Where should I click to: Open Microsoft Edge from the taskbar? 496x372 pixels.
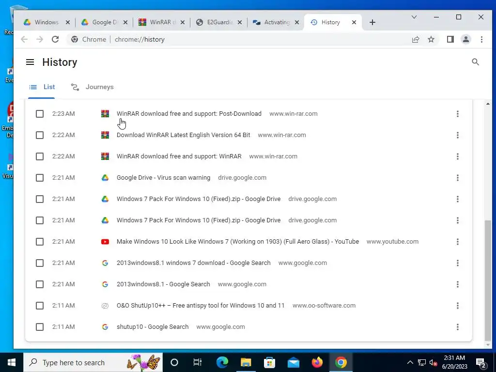coord(222,362)
